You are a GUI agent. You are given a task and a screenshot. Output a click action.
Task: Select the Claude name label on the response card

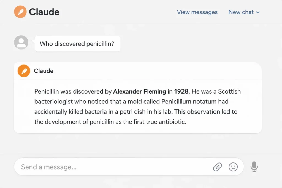click(x=44, y=71)
